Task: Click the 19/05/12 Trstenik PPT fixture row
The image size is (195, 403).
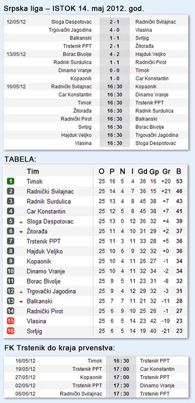Action: click(x=96, y=369)
